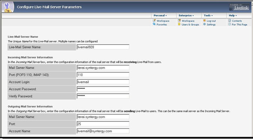This screenshot has width=253, height=139.
Task: Click the wrench configuration icon in header
Action: [x=8, y=7]
